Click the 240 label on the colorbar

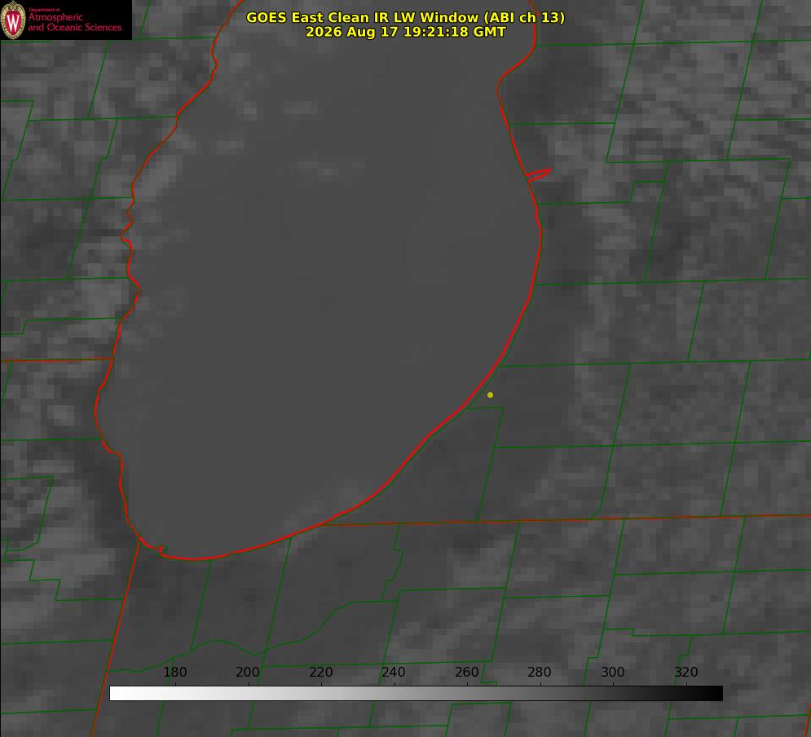pos(394,672)
